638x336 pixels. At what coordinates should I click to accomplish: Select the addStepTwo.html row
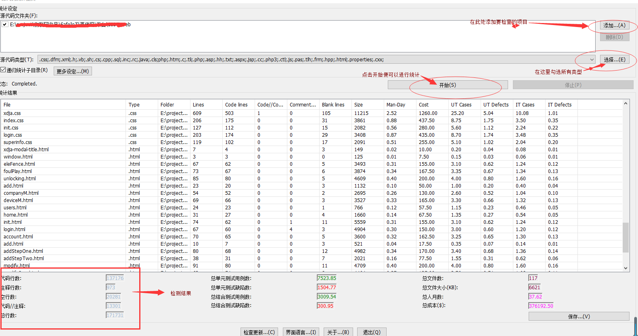(311, 259)
